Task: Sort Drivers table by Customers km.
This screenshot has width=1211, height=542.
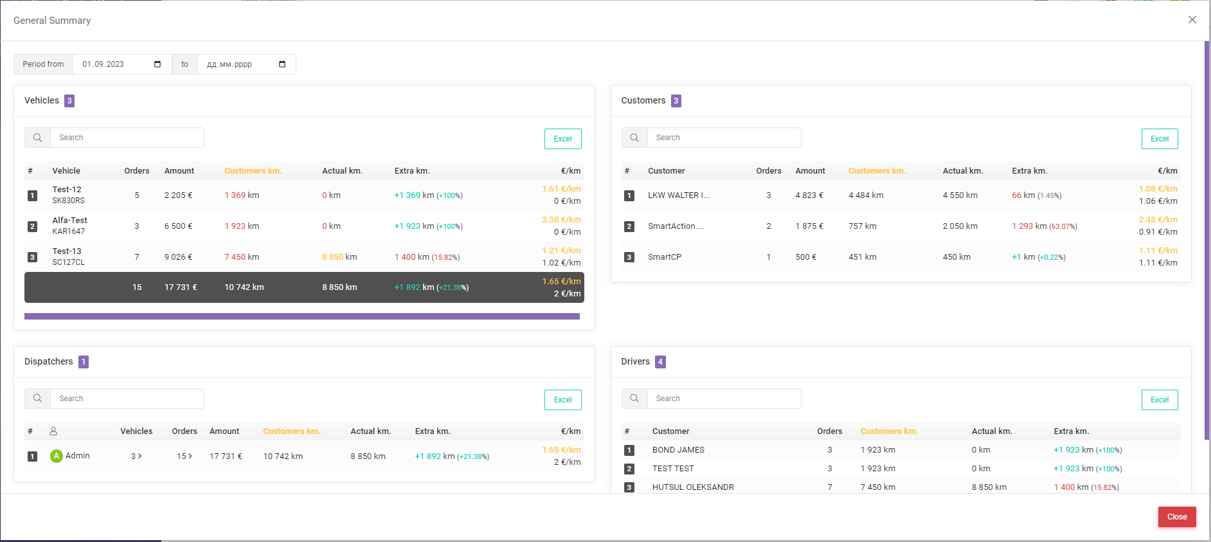Action: pyautogui.click(x=889, y=431)
